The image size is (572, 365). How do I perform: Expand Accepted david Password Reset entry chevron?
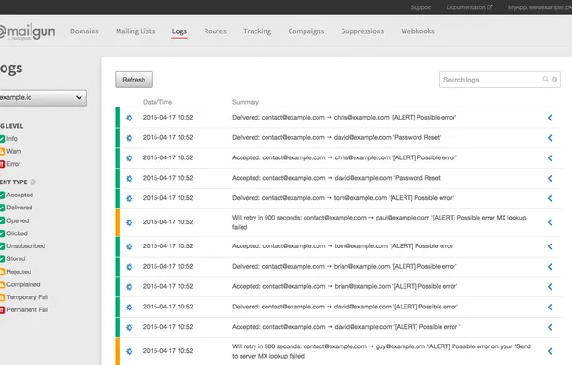click(x=550, y=178)
